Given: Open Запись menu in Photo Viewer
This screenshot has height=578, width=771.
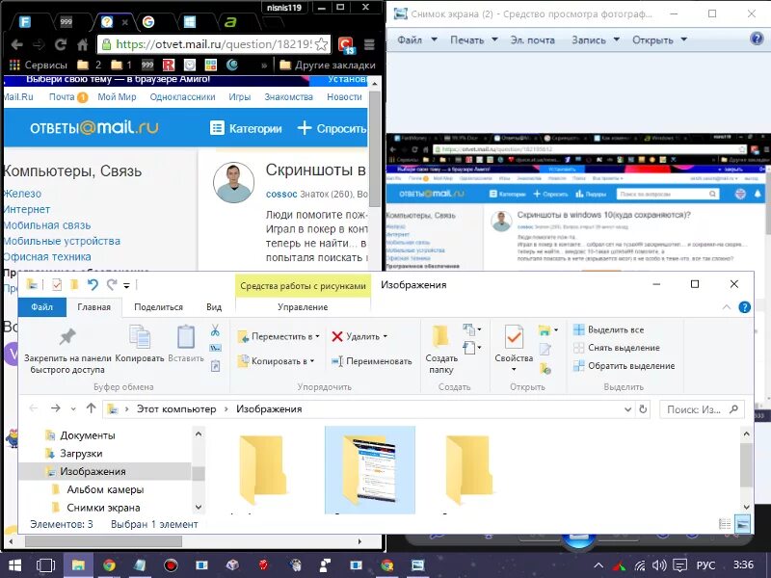Looking at the screenshot, I should pyautogui.click(x=595, y=39).
